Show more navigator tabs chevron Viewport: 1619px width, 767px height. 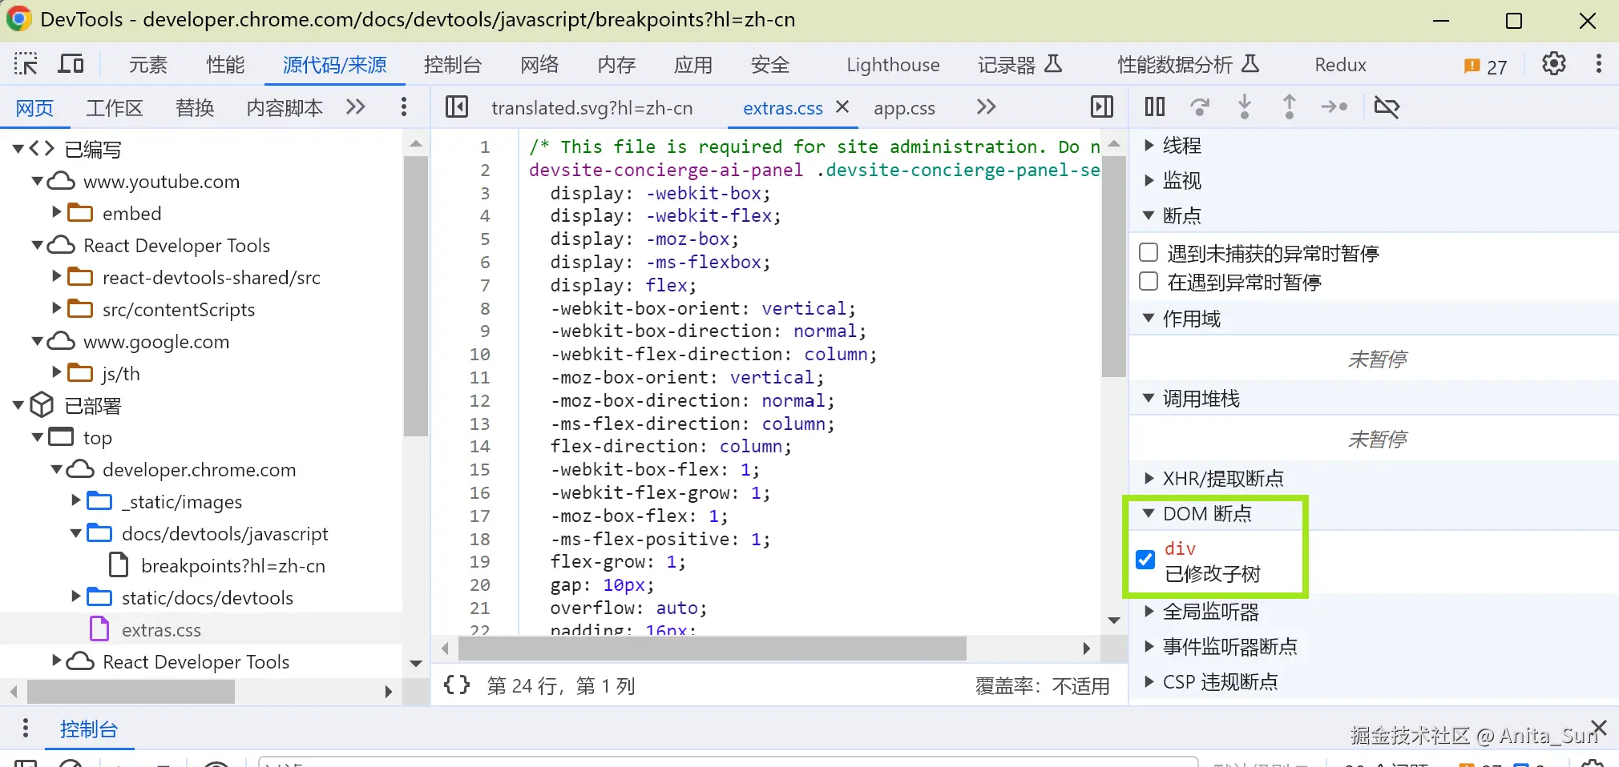tap(356, 106)
